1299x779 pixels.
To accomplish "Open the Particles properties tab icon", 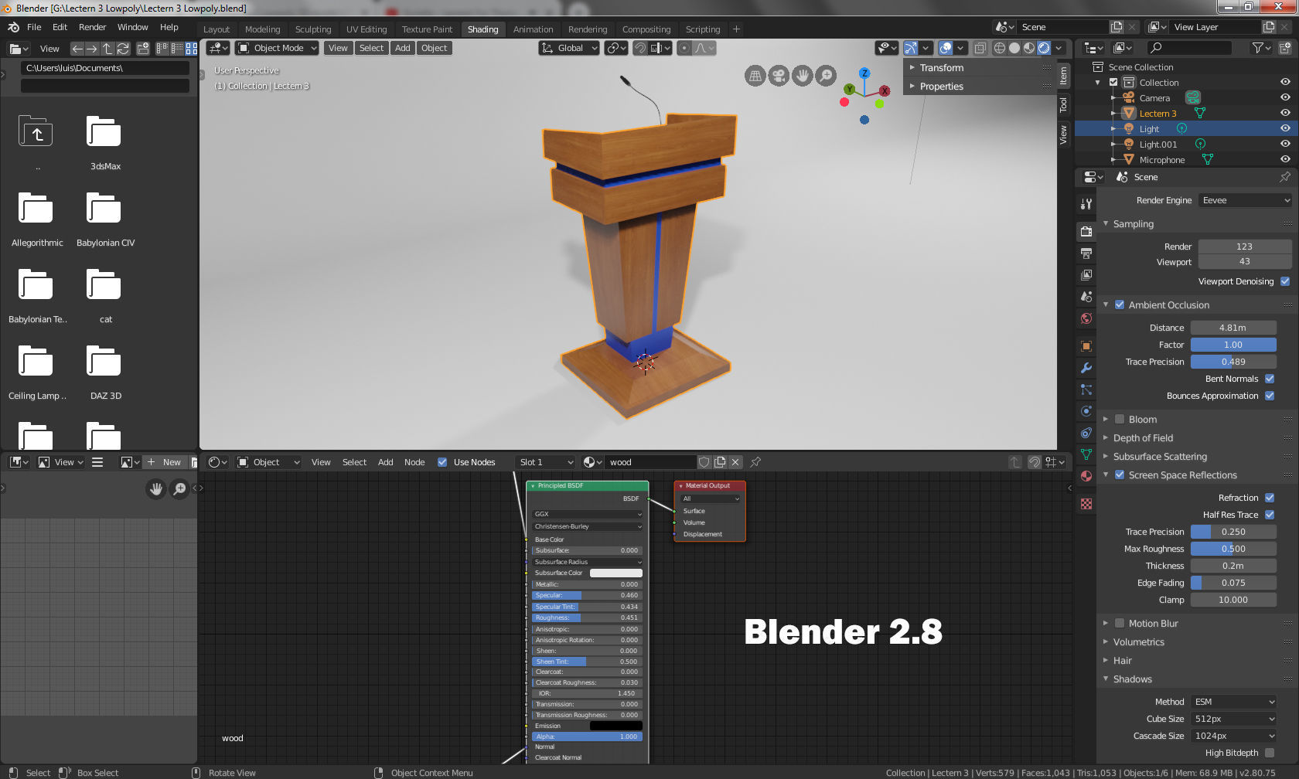I will point(1086,389).
